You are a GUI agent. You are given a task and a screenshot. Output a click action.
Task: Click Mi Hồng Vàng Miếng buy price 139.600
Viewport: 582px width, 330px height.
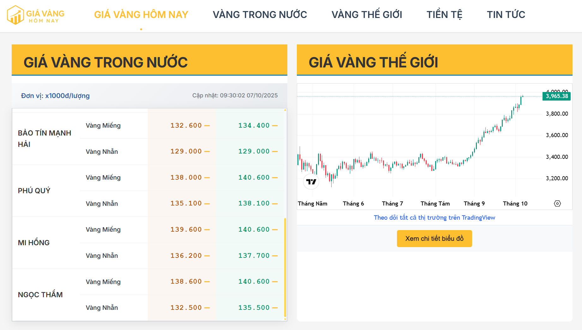click(x=186, y=230)
